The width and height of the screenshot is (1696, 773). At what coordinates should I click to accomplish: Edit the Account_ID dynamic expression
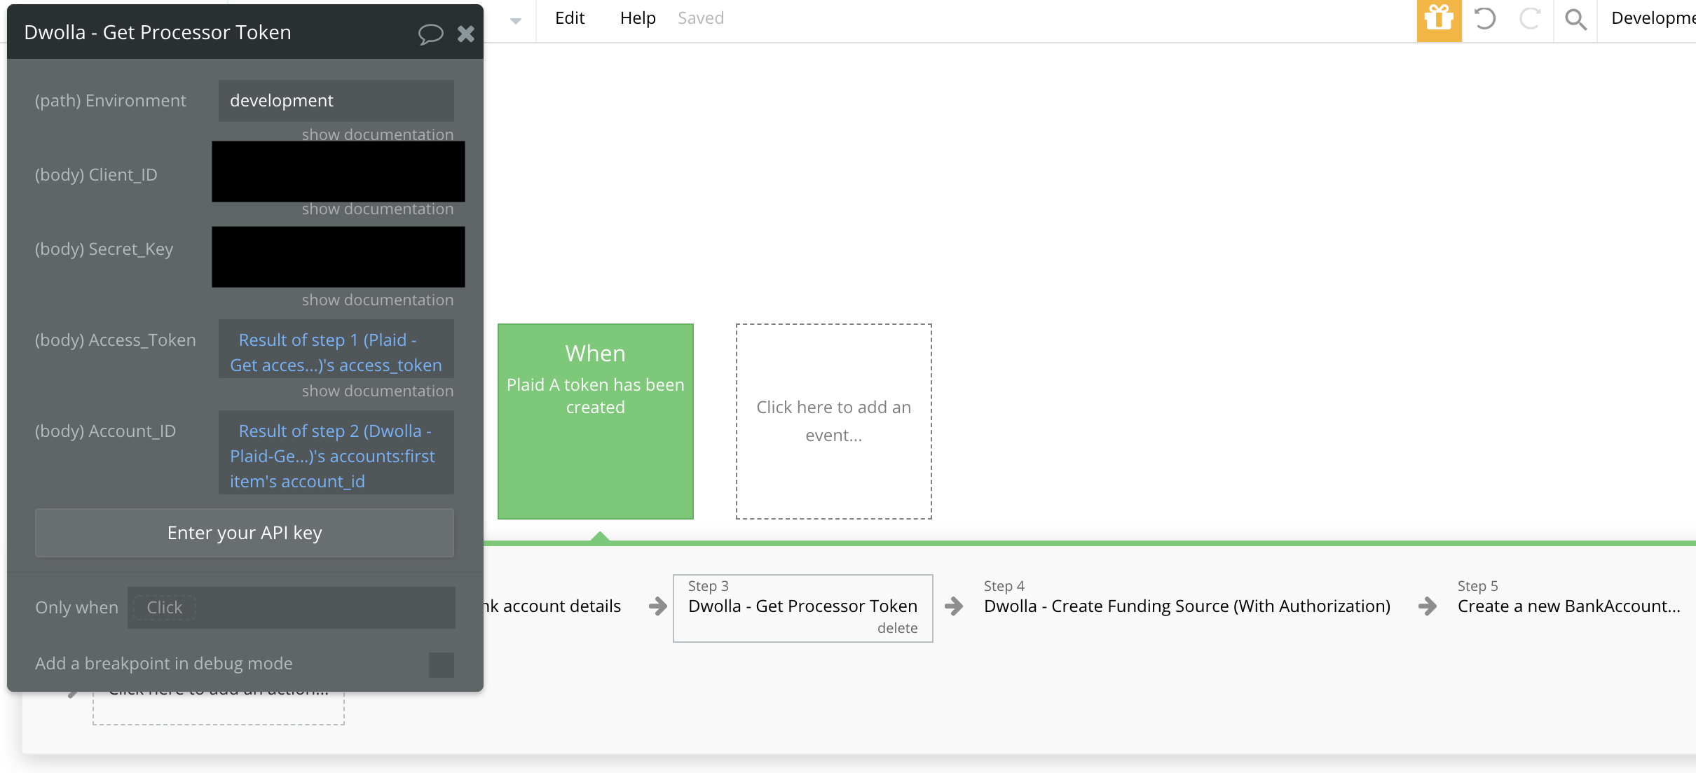tap(336, 452)
